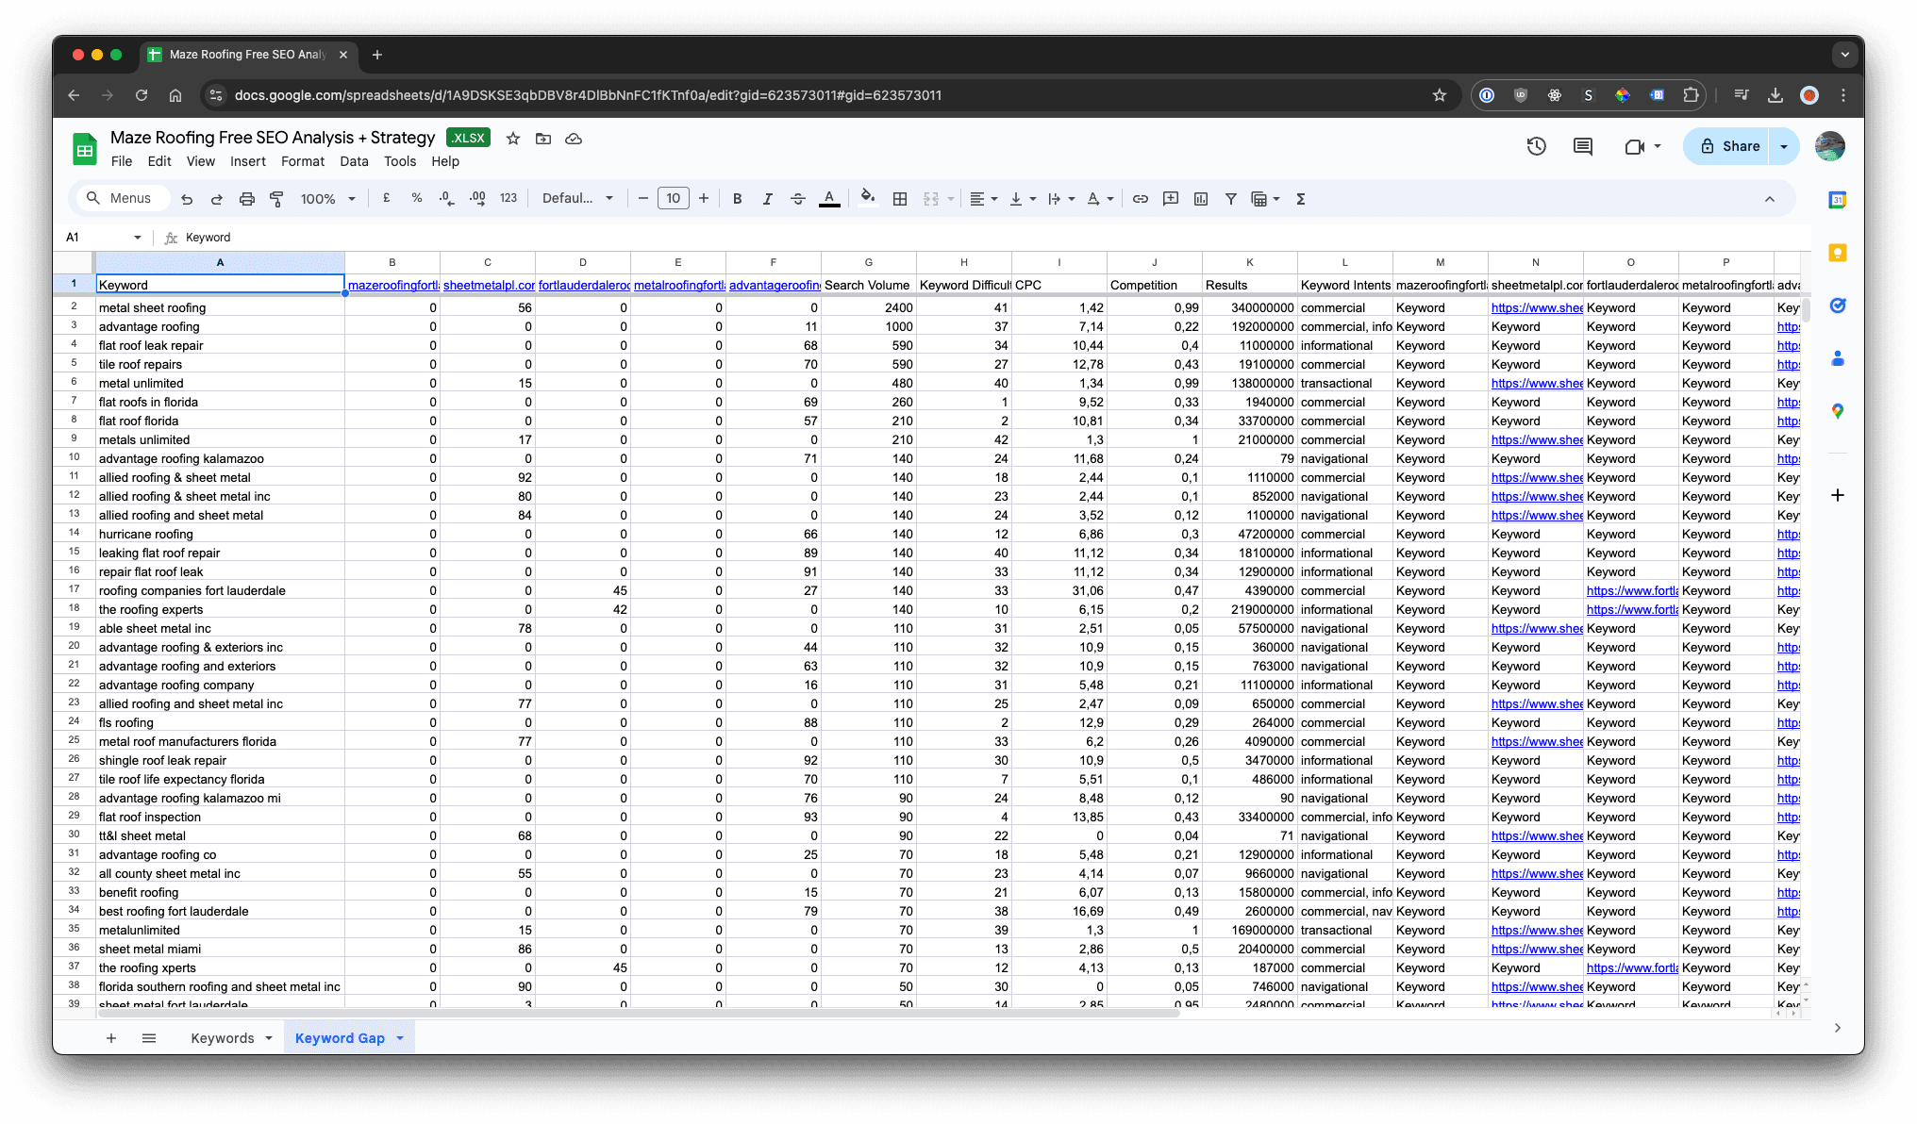Open Google Calendar in side panel
The height and width of the screenshot is (1124, 1917).
[x=1837, y=200]
